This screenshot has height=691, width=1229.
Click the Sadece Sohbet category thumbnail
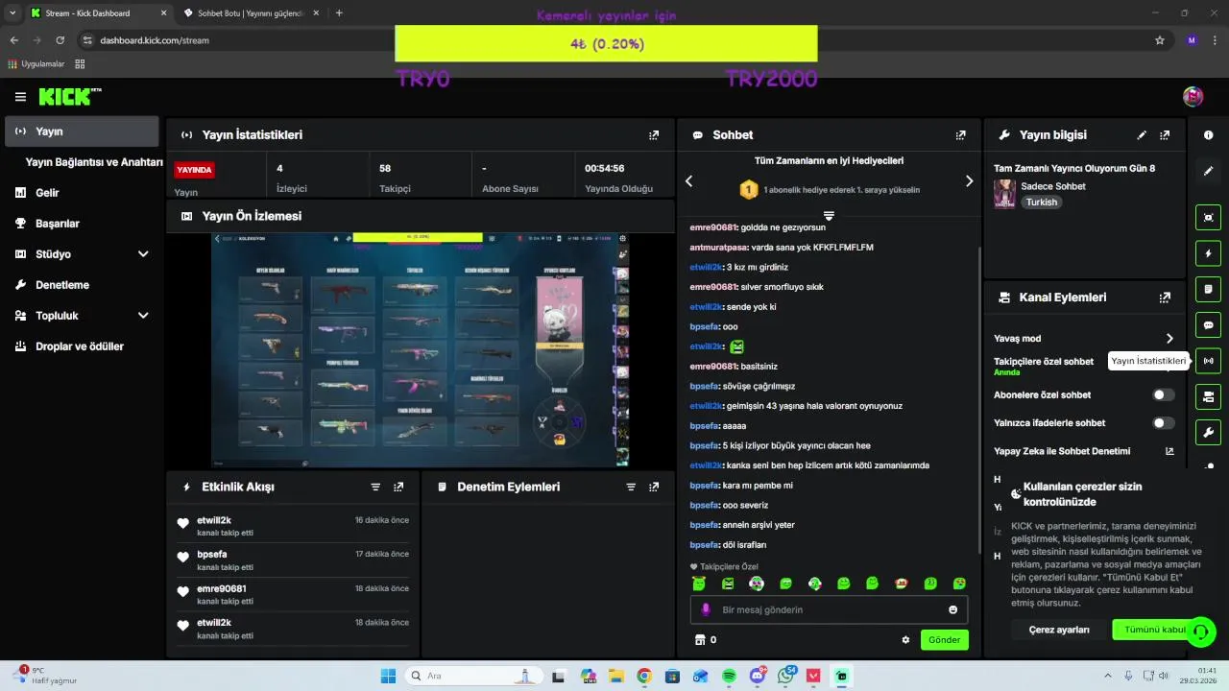tap(1004, 194)
